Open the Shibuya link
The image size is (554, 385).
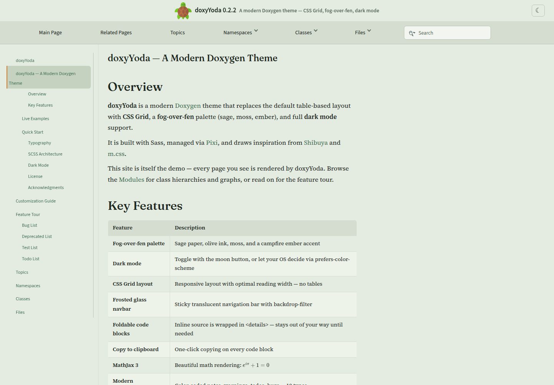(x=316, y=142)
